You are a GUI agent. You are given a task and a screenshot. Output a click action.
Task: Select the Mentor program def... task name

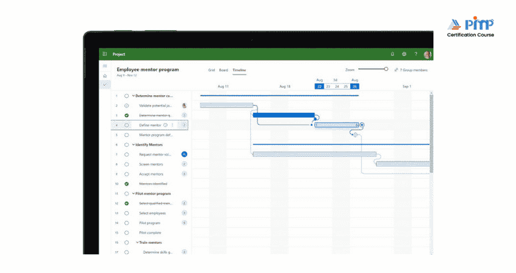pos(155,135)
